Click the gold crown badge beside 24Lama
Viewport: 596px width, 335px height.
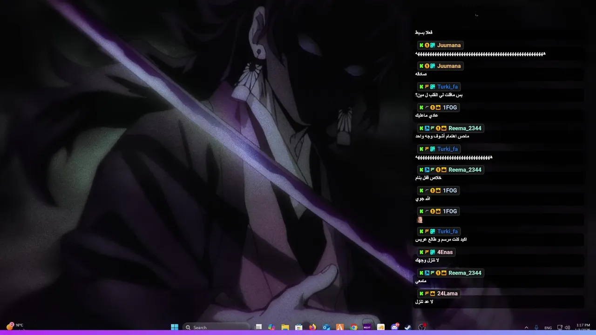click(433, 294)
